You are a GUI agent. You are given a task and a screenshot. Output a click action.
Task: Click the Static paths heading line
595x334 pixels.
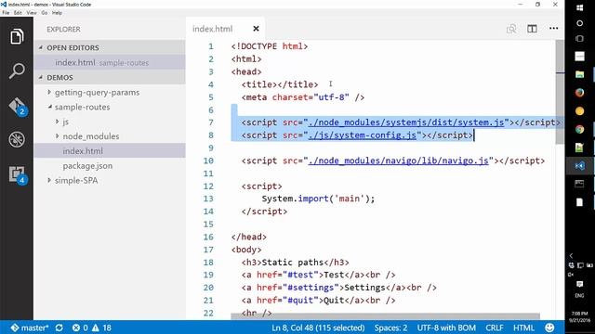pos(296,262)
